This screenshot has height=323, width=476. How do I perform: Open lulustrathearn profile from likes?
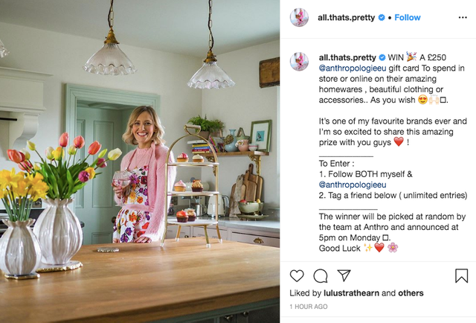(x=351, y=293)
